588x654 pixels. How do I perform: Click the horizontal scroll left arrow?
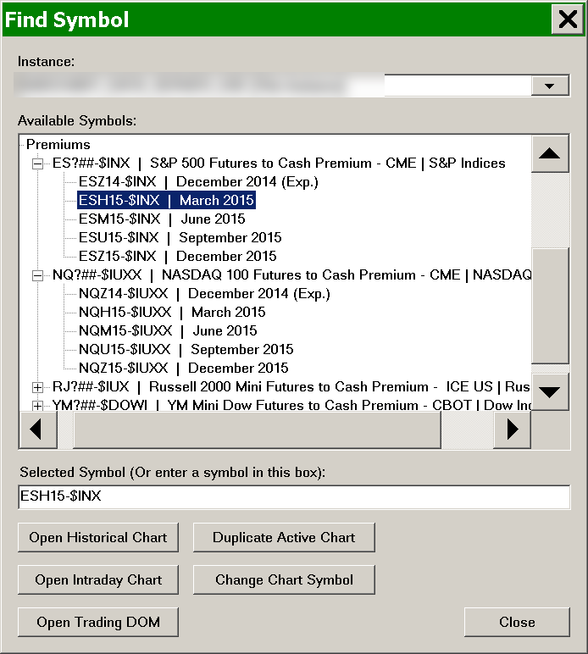38,430
